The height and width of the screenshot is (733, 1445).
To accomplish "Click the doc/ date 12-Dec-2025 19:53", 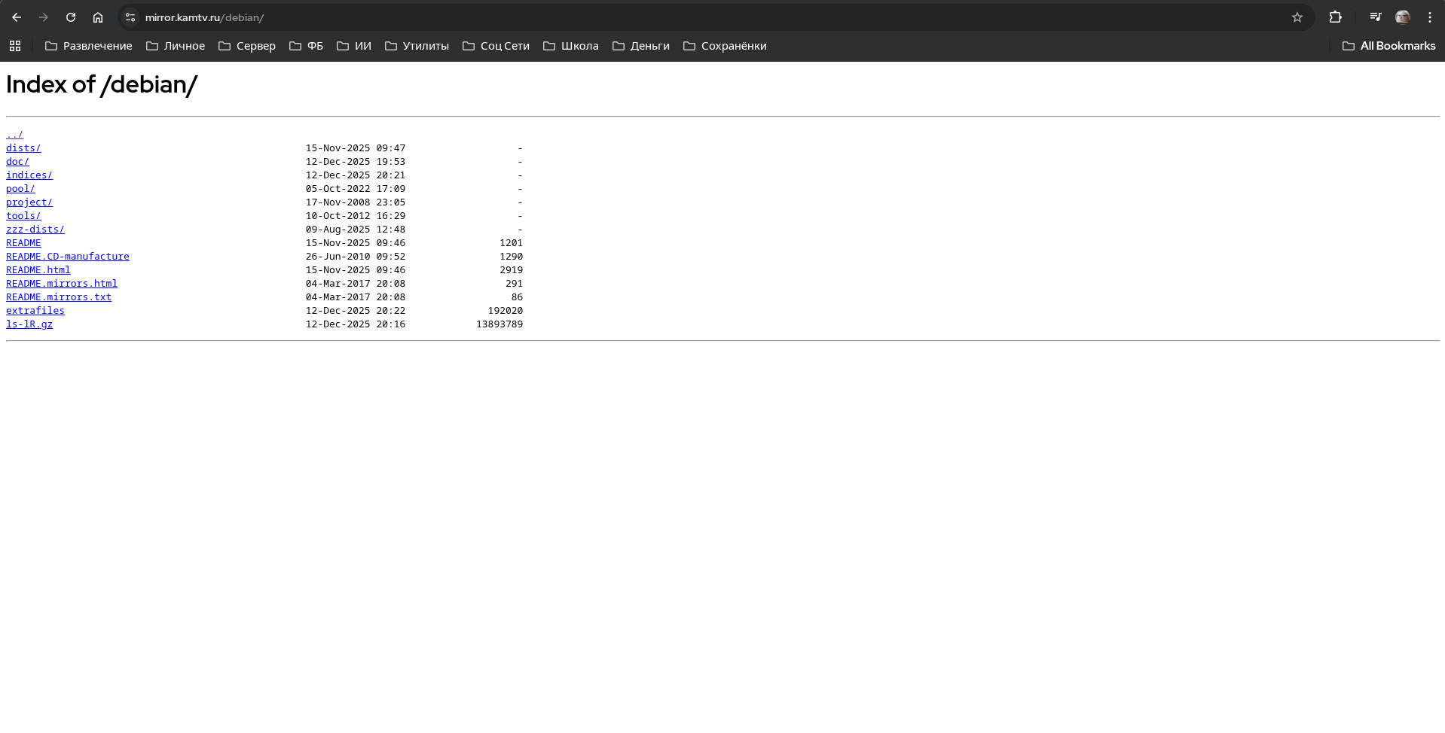I will click(356, 162).
